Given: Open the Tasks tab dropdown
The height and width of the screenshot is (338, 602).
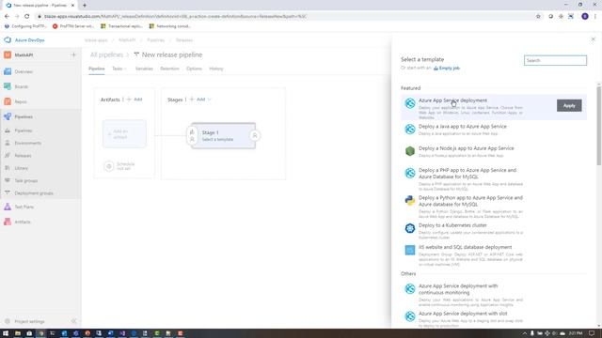Looking at the screenshot, I should 119,69.
